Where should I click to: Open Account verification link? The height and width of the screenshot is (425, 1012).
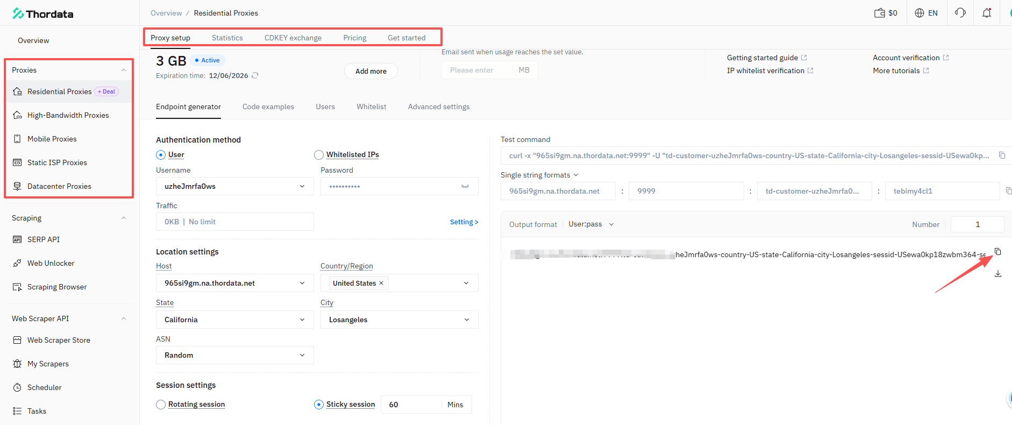pos(911,58)
